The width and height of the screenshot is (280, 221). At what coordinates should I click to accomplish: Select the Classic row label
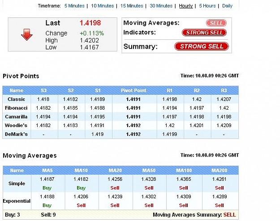(16, 99)
